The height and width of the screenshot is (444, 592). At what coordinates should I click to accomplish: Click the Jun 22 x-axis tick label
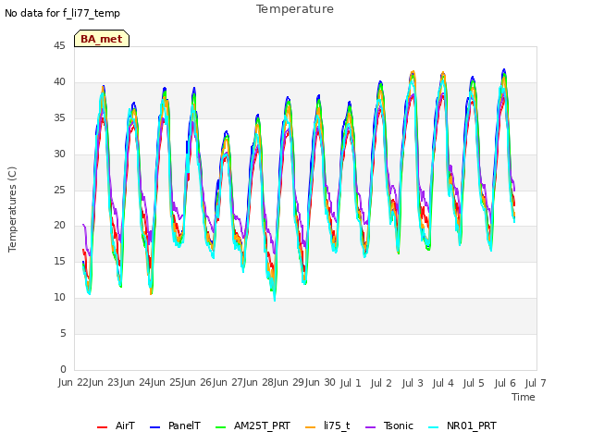74,382
